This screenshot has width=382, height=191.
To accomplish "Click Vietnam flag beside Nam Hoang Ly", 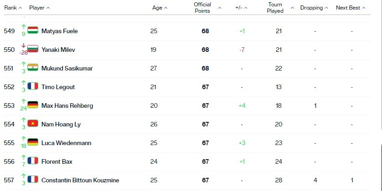I will 33,123.
